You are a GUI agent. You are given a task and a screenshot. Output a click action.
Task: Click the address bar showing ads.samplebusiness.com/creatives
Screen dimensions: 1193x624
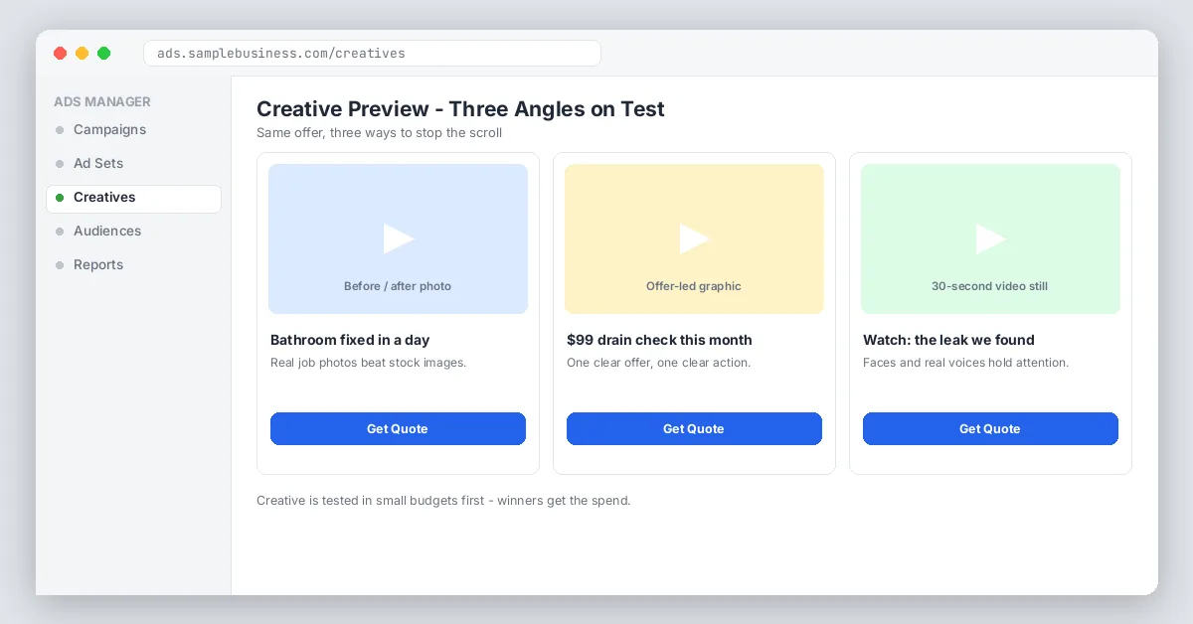click(x=372, y=53)
